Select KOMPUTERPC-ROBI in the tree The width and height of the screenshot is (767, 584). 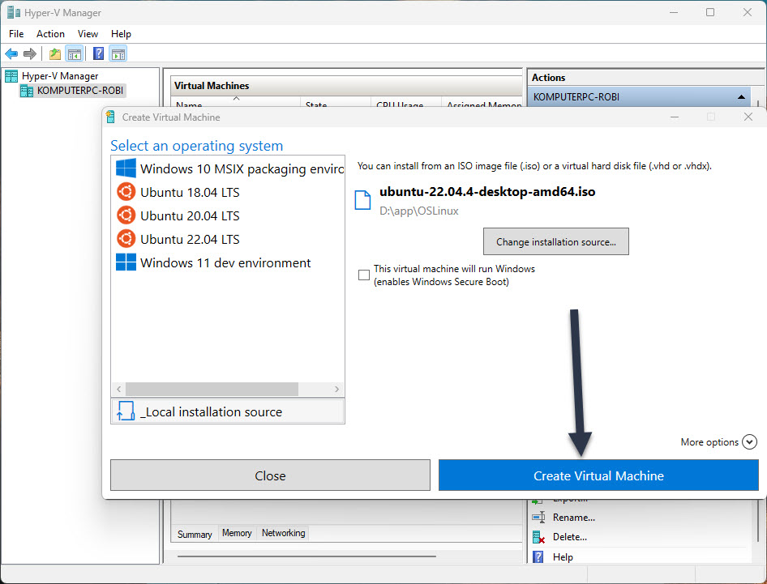[78, 90]
